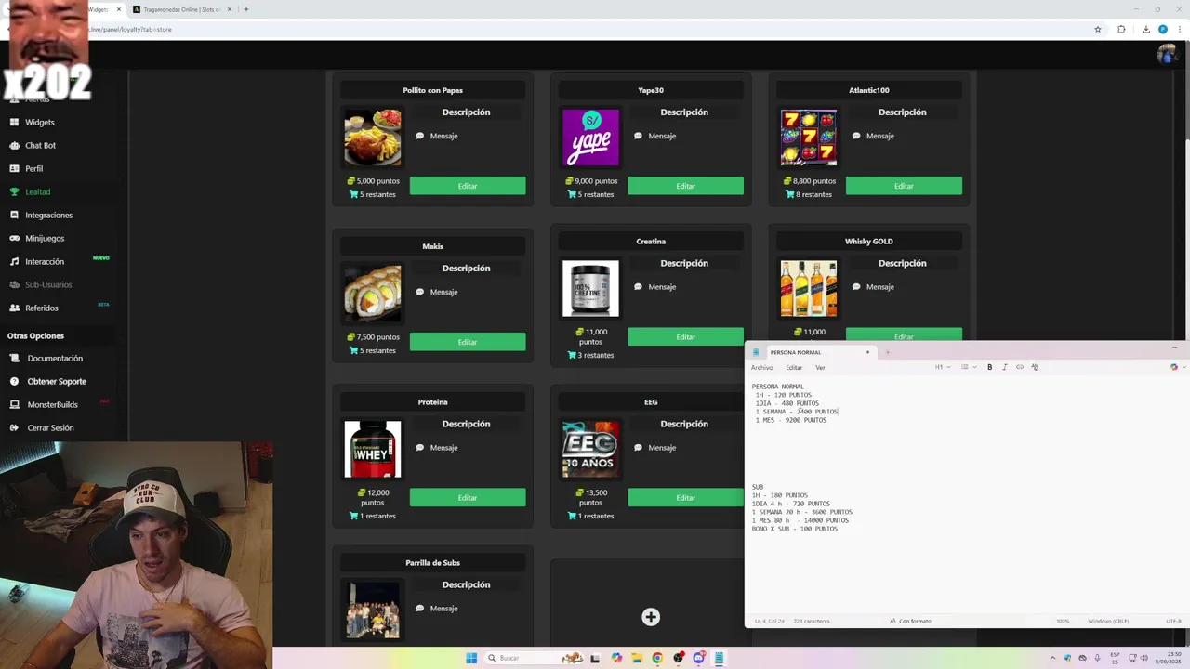Click the Otras Opciones heading

coord(35,335)
